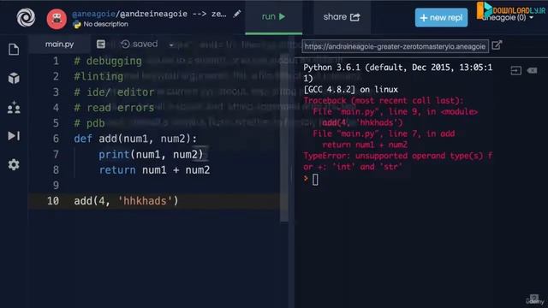Click the "# pdb" comment line
This screenshot has height=308, width=548.
(x=89, y=123)
